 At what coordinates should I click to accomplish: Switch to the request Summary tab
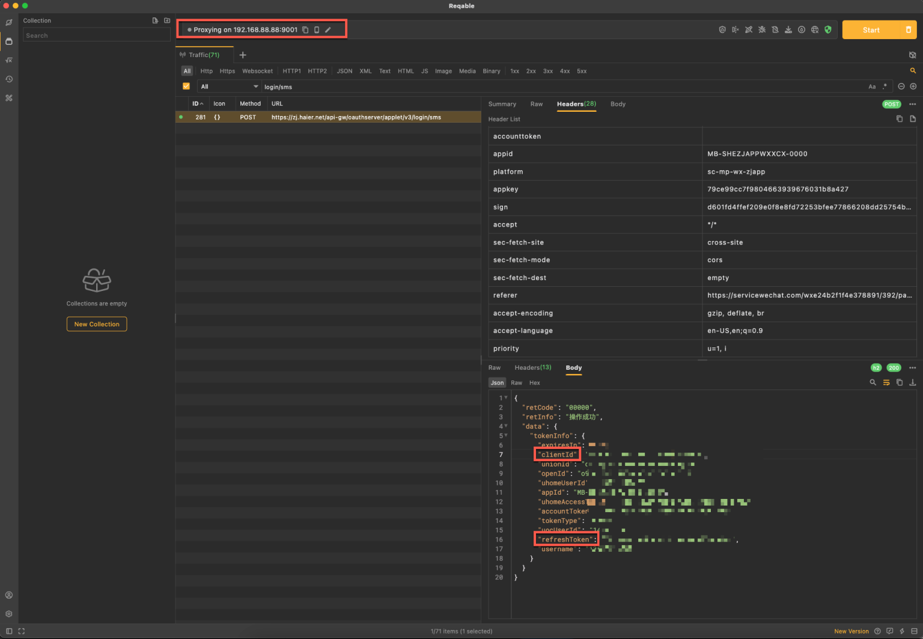pyautogui.click(x=502, y=104)
